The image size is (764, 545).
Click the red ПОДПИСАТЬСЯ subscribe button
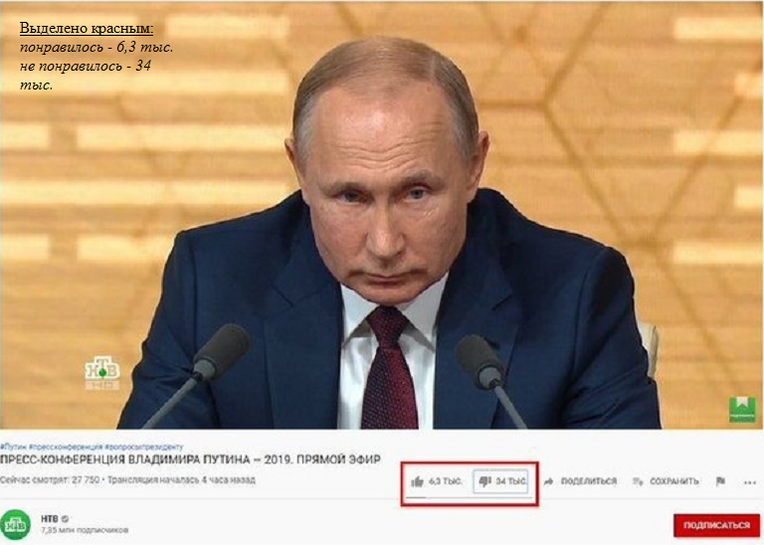pyautogui.click(x=716, y=525)
